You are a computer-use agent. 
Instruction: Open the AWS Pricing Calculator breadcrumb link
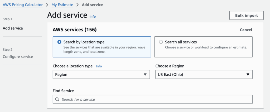pos(23,5)
